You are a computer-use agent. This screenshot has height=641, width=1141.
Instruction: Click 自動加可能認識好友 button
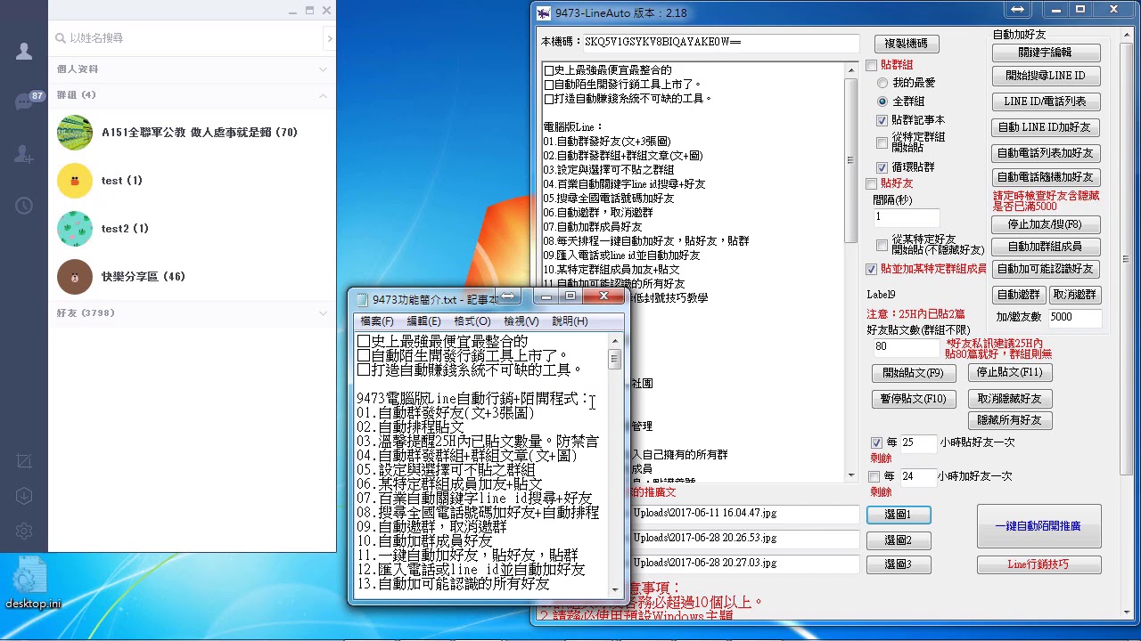tap(1046, 269)
